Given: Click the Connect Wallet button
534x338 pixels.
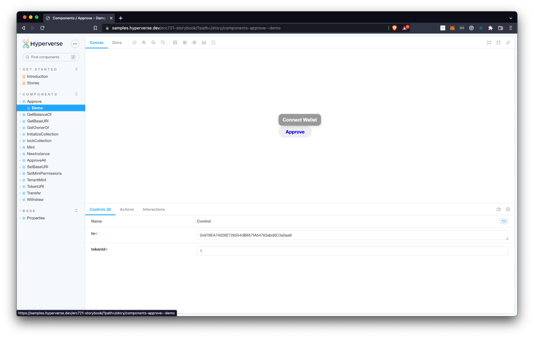Looking at the screenshot, I should [300, 120].
